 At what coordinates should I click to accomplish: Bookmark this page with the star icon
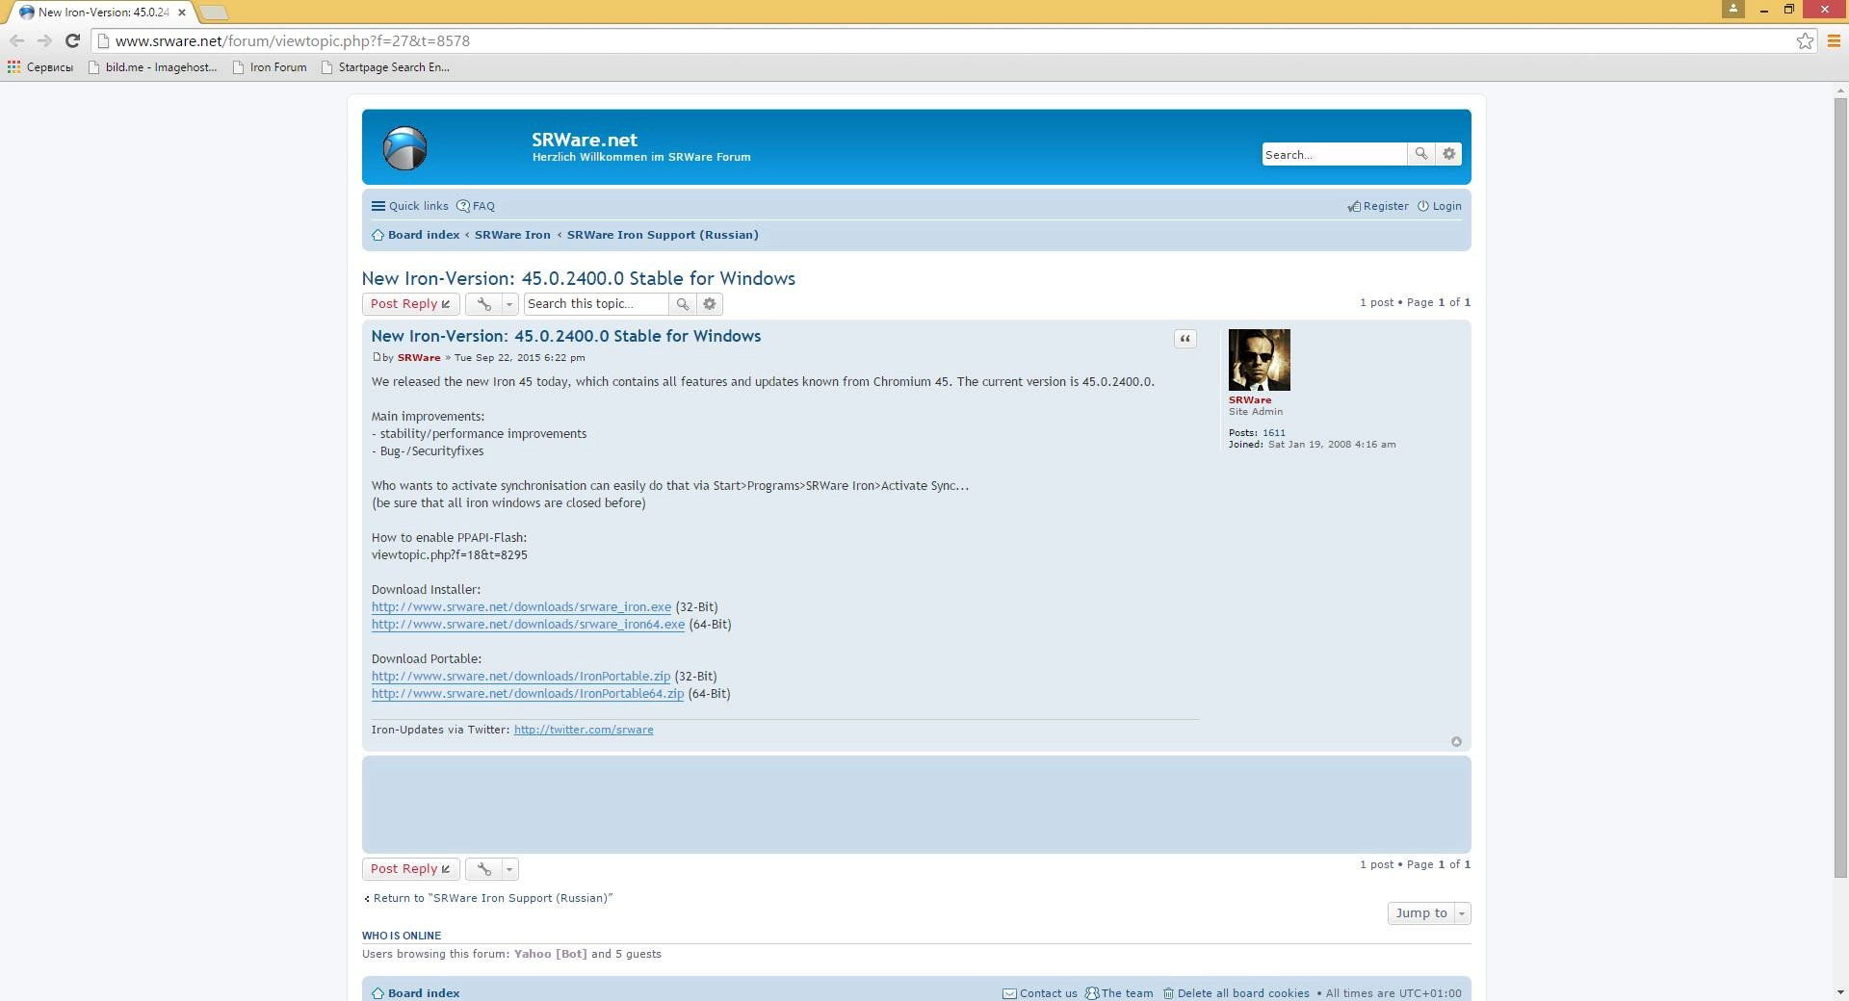pos(1805,40)
